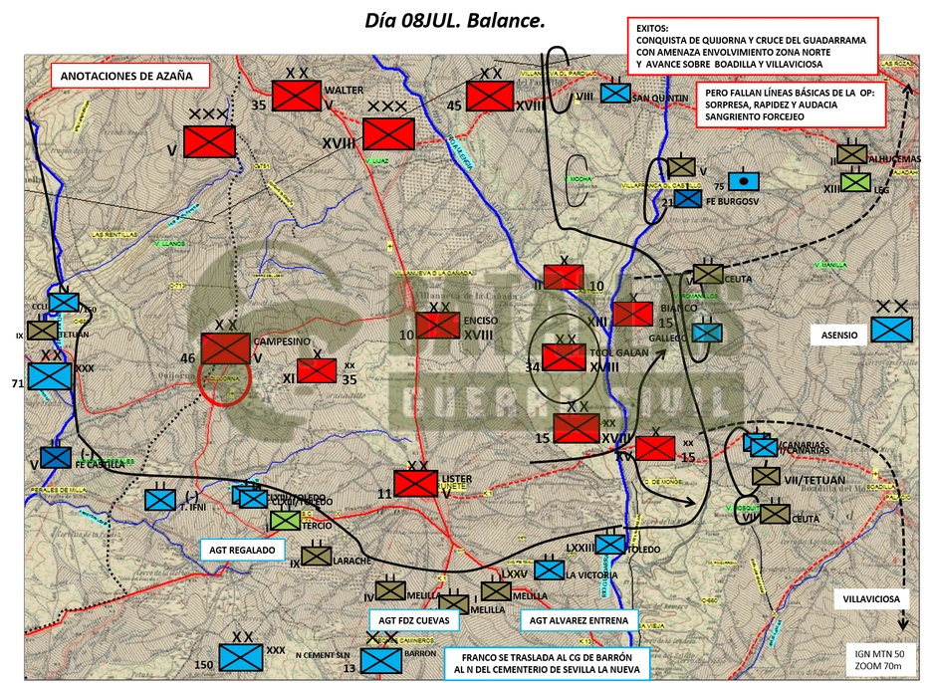Select the red 35 Walter division symbol
The height and width of the screenshot is (683, 931).
(297, 96)
